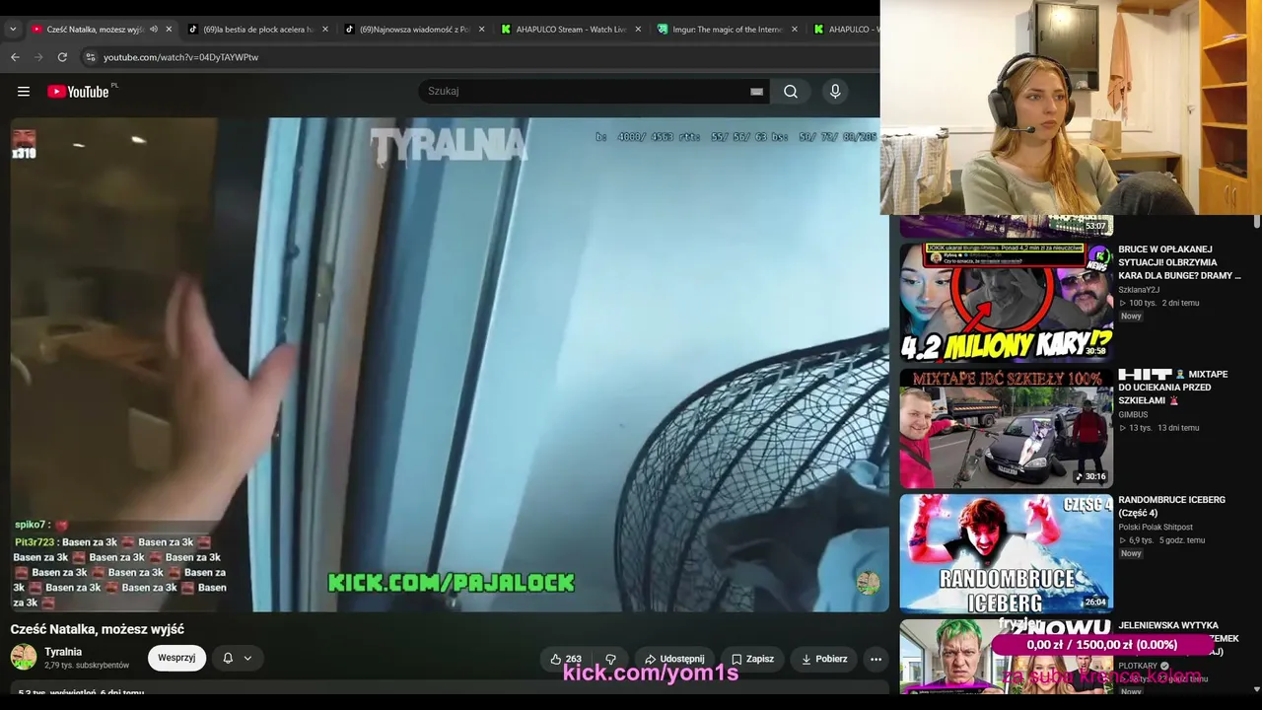Open the 'RANDOMBRUCE ICEBERG' video thumbnail
The image size is (1262, 710).
click(x=1006, y=553)
